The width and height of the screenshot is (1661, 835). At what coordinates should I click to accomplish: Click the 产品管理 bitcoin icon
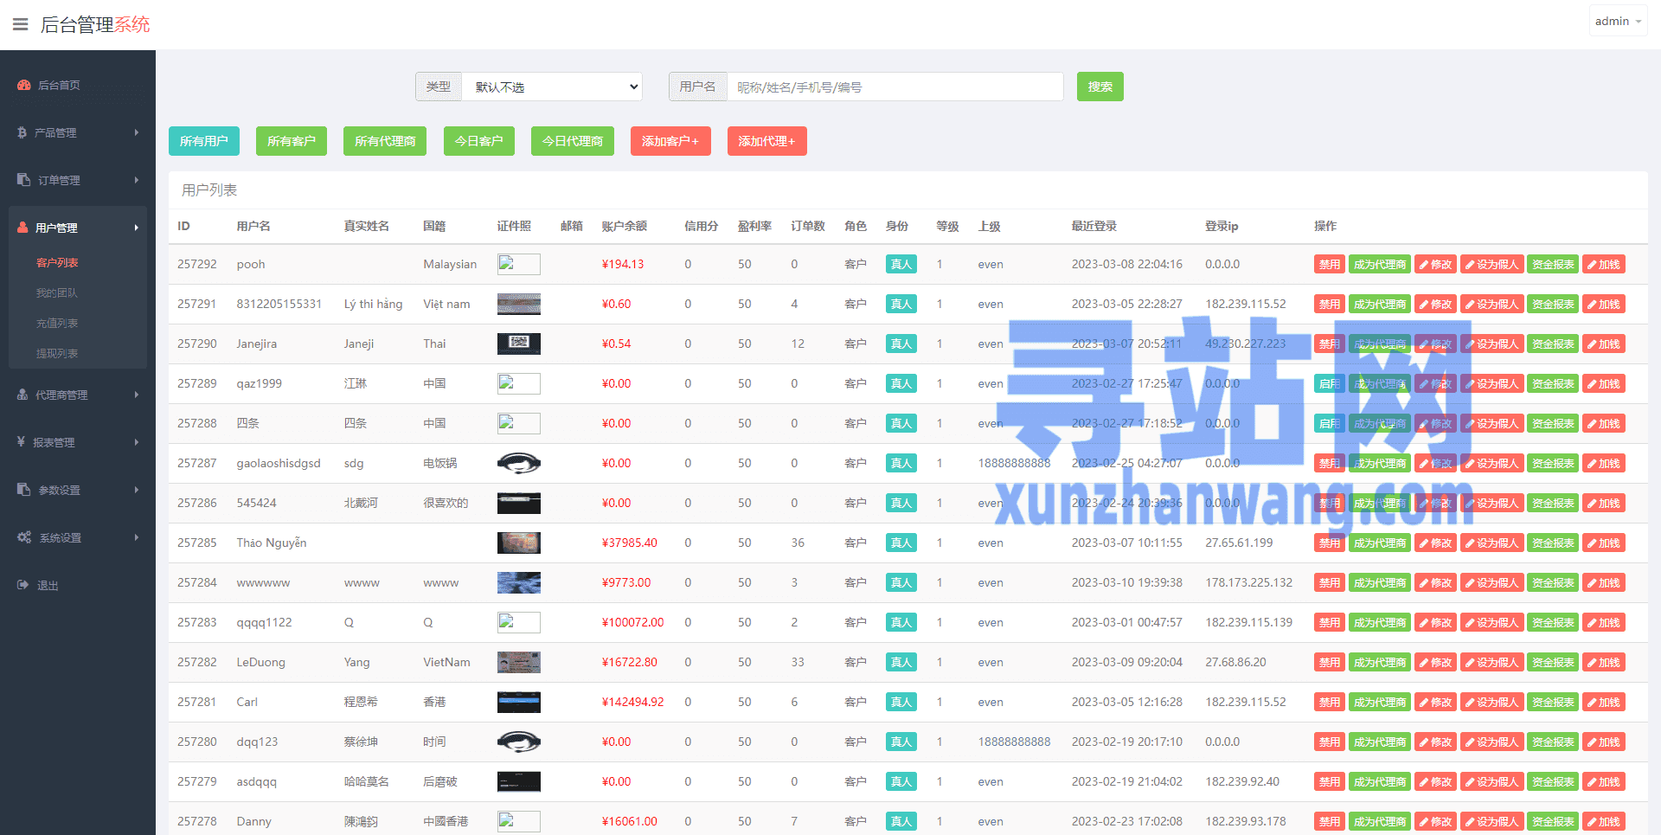[22, 132]
